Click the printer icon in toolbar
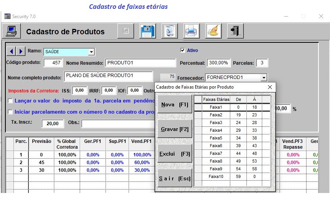 [191, 31]
